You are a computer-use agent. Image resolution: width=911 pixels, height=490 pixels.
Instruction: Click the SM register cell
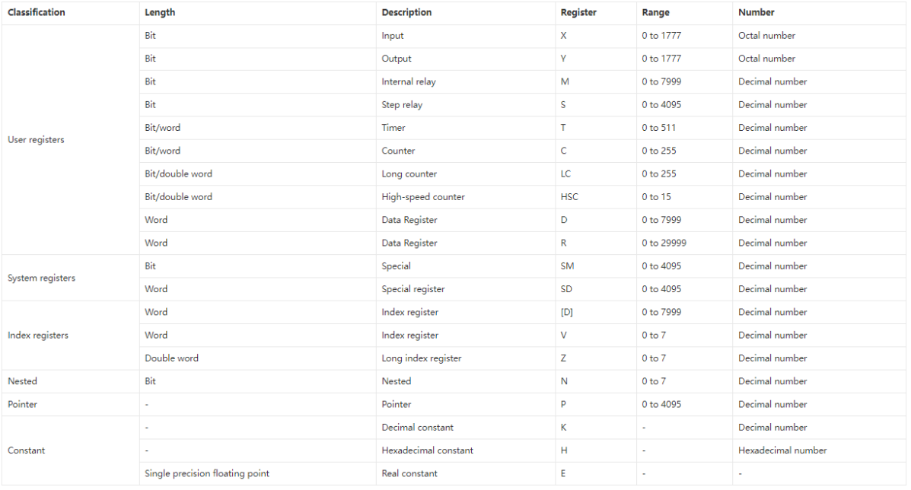(568, 266)
